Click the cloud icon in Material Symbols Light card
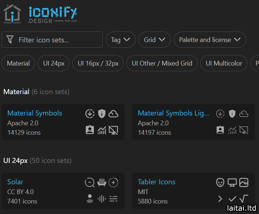The width and height of the screenshot is (259, 214). pyautogui.click(x=244, y=114)
